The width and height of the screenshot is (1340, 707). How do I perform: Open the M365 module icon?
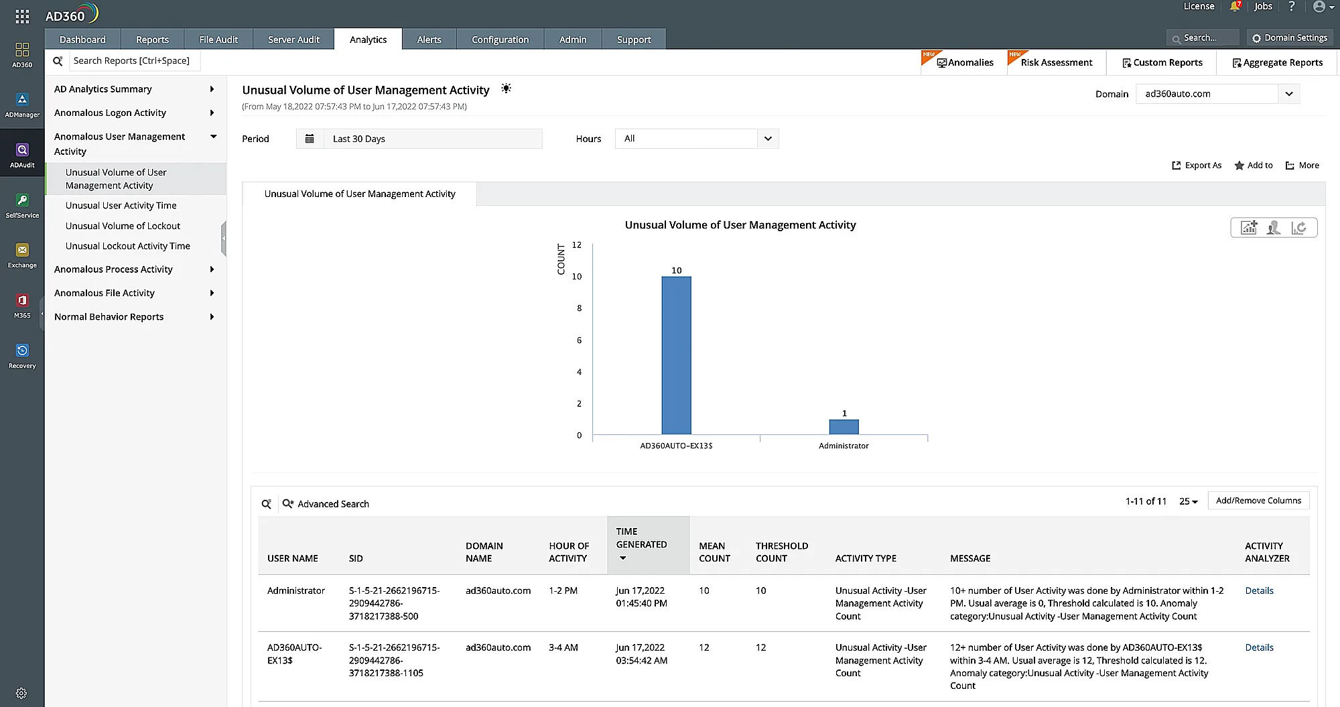(x=22, y=306)
